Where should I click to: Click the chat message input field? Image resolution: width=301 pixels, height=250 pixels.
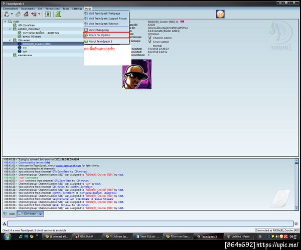[150, 223]
